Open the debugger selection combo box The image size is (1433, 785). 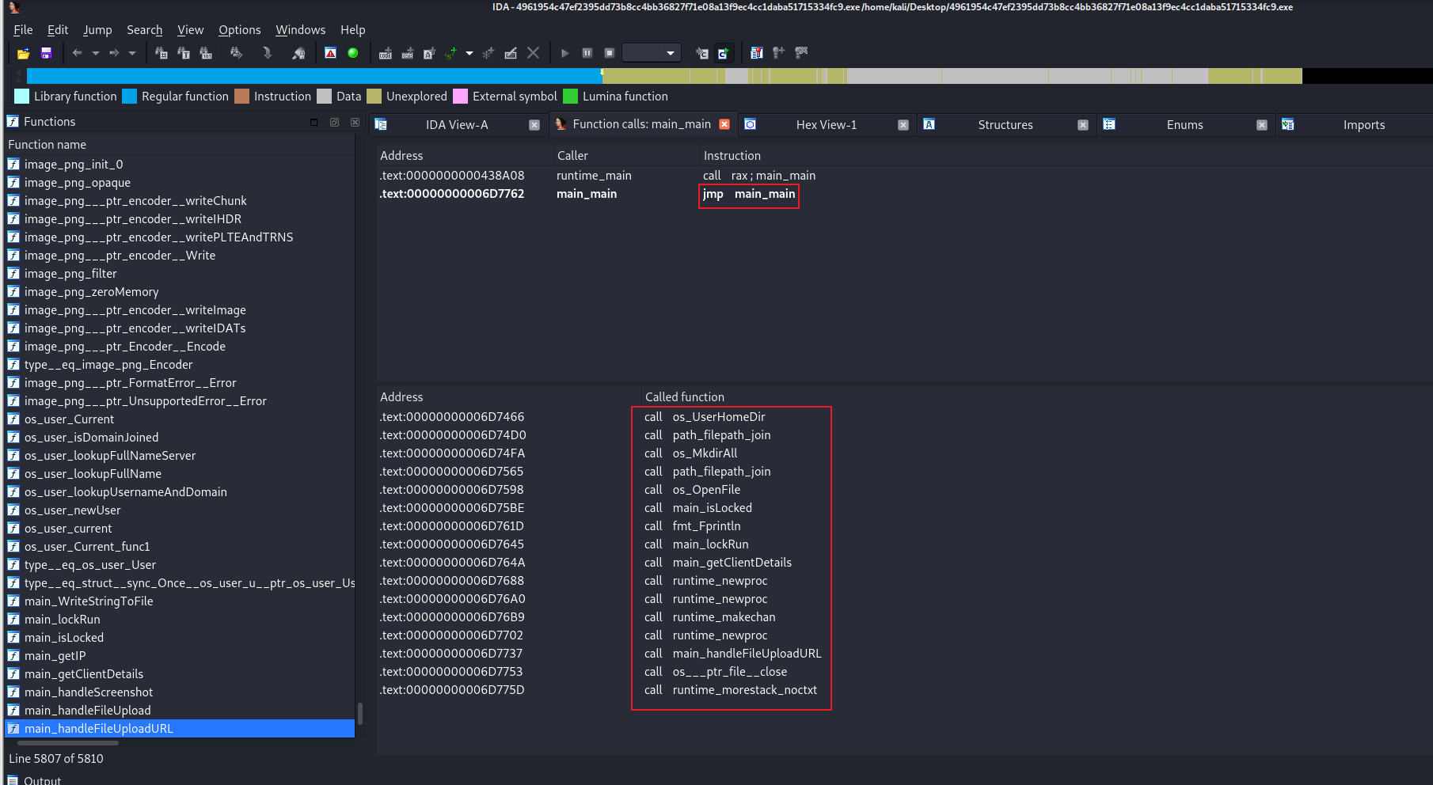click(x=652, y=53)
